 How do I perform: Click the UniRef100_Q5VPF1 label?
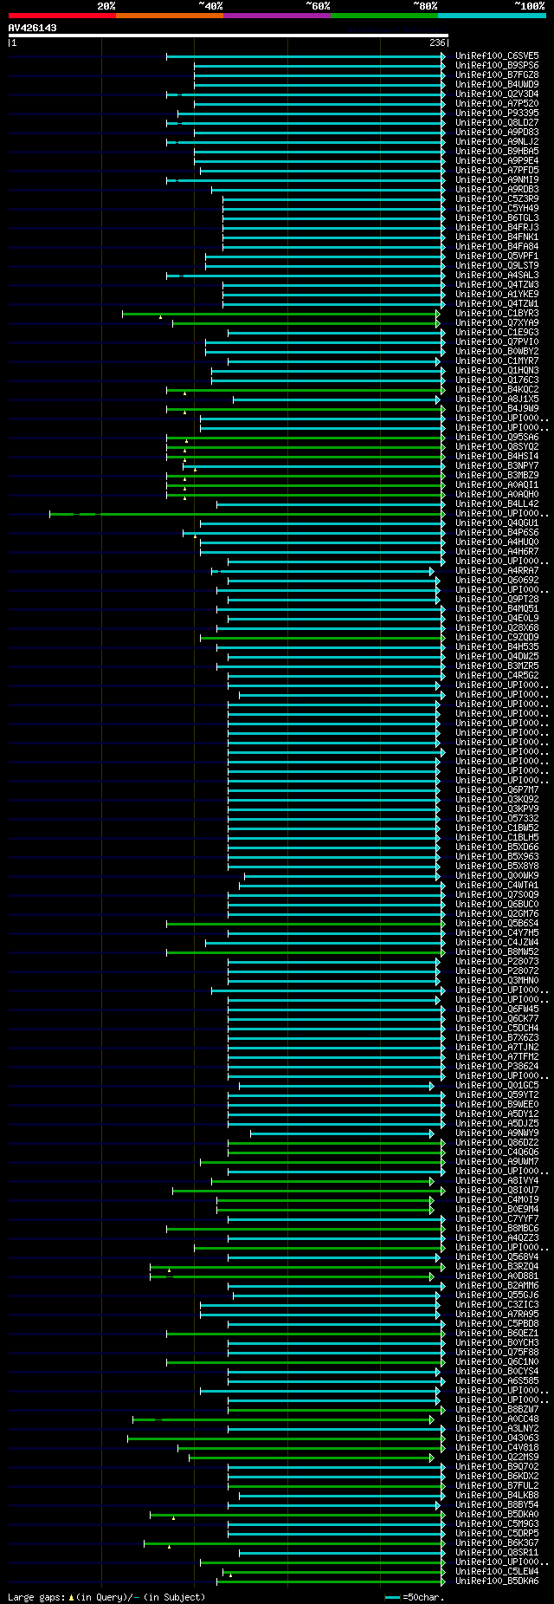(497, 257)
